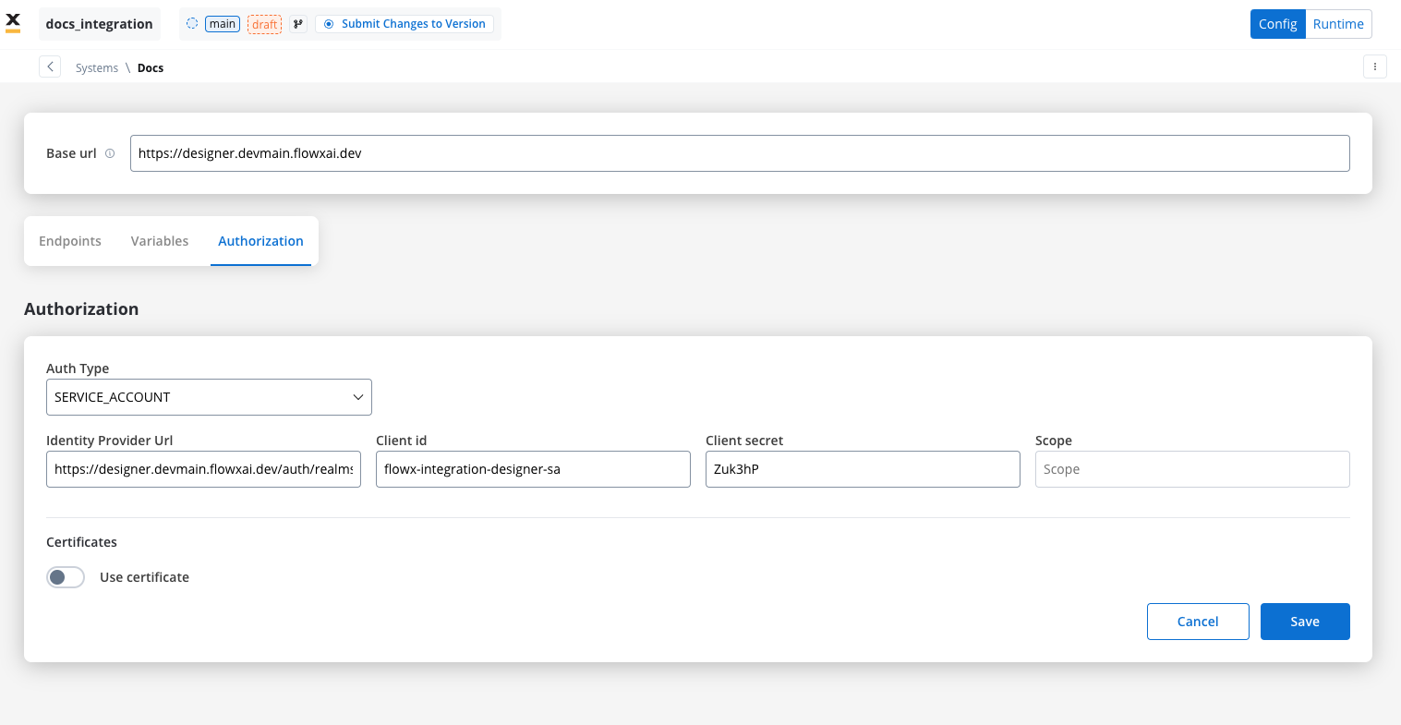This screenshot has height=725, width=1401.
Task: Switch to the Variables tab
Action: 160,241
